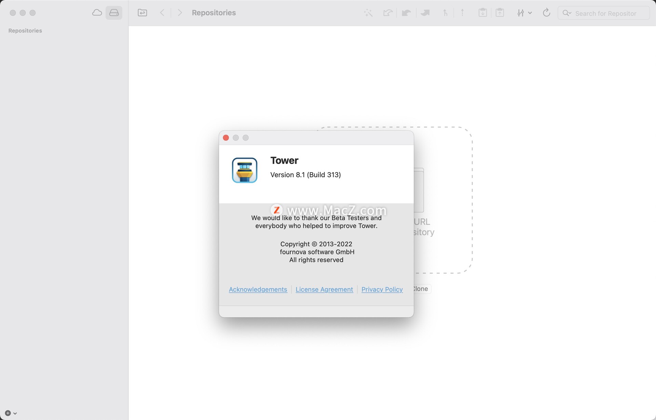Open the search magnifier options dropdown
This screenshot has width=656, height=420.
[x=567, y=13]
